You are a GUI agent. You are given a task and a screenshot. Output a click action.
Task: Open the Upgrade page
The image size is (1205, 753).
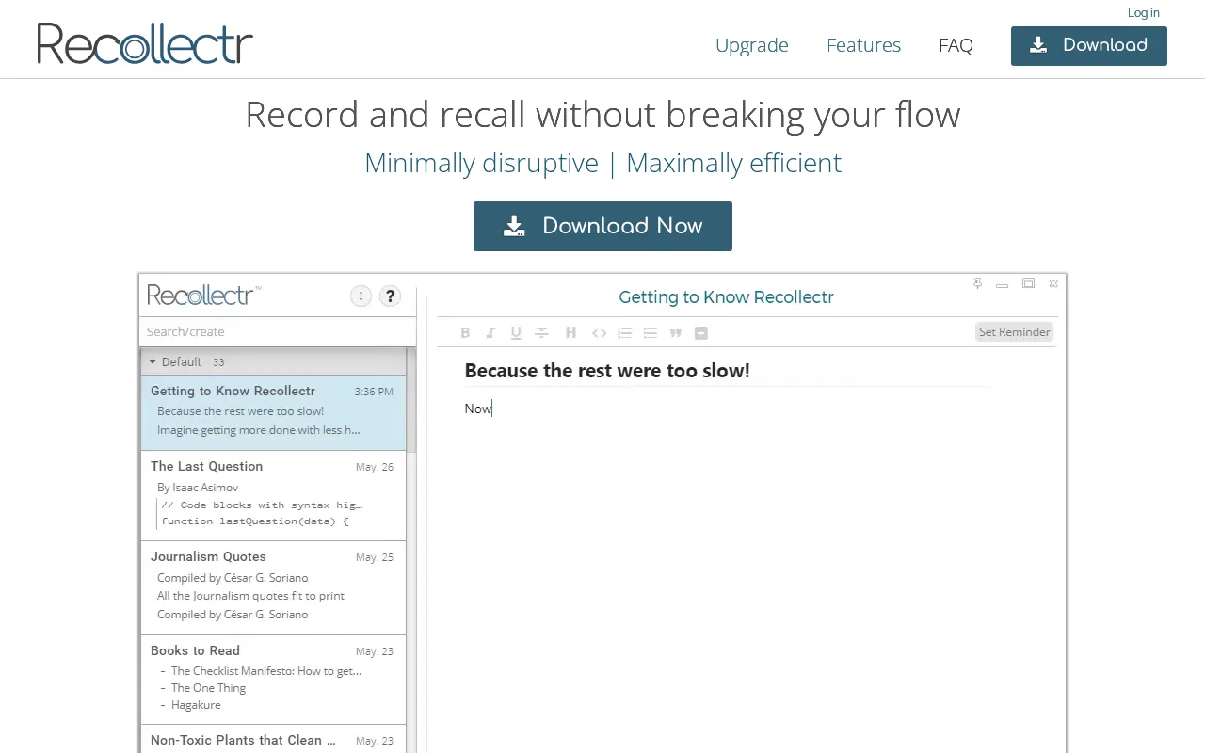pos(752,45)
